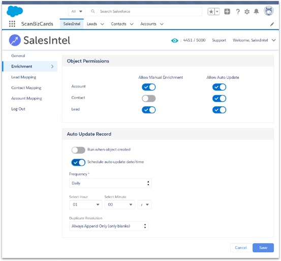Expand the Accounts tab chevron

[x=162, y=24]
